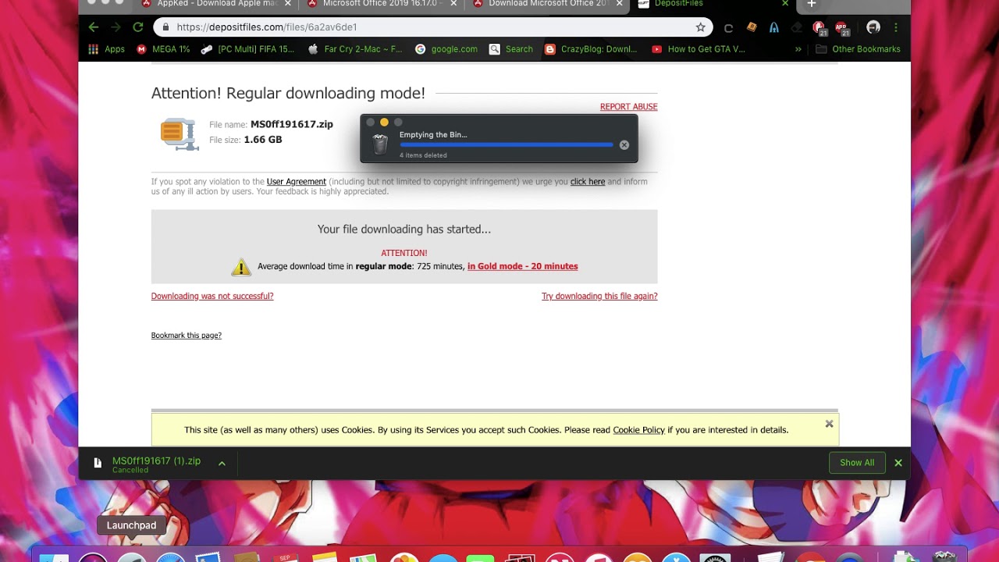Open the Chrome profile avatar
Image resolution: width=999 pixels, height=562 pixels.
(x=873, y=27)
